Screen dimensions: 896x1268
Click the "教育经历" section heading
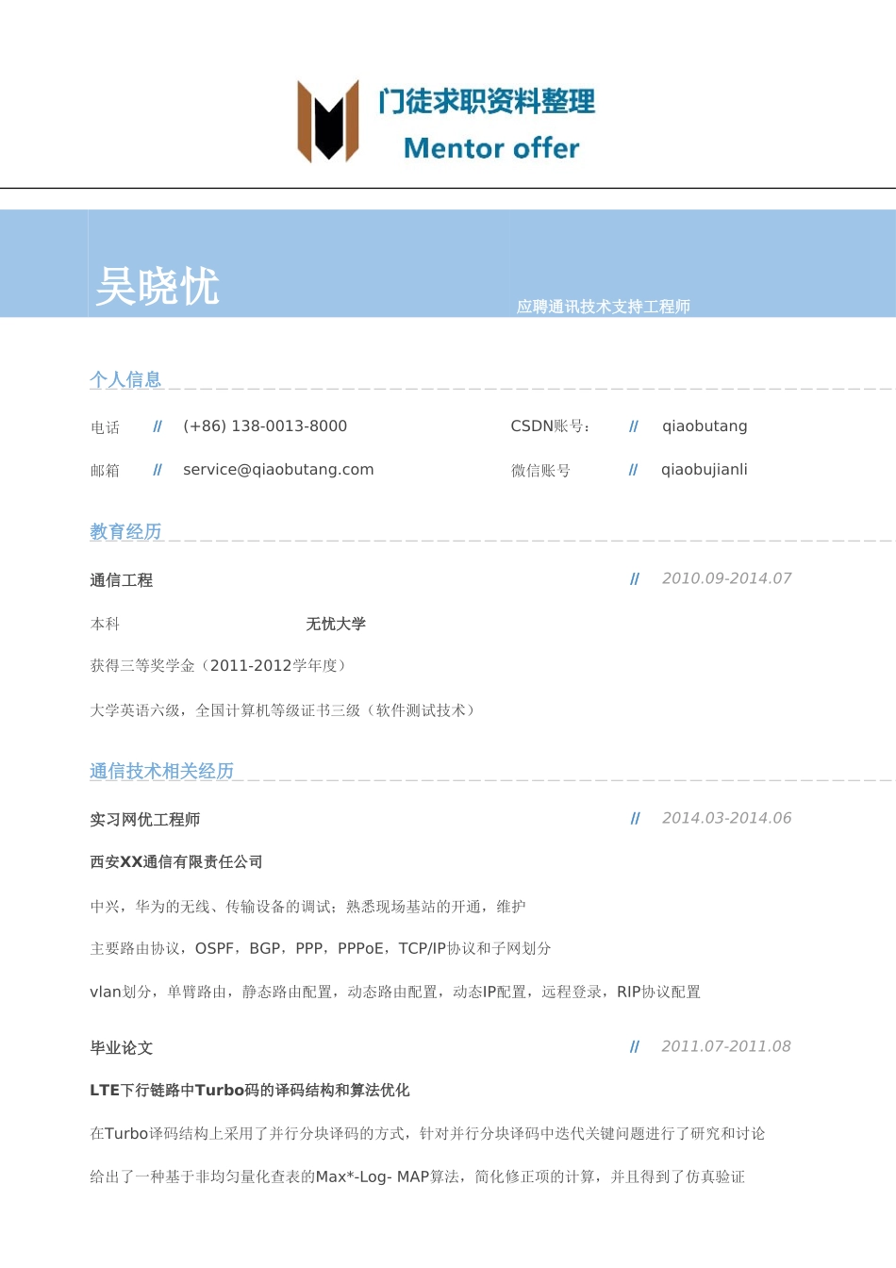126,530
